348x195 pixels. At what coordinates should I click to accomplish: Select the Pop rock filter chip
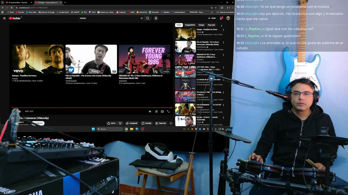click(x=211, y=25)
